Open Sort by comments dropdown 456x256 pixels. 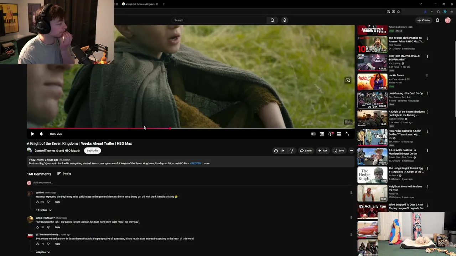point(64,174)
